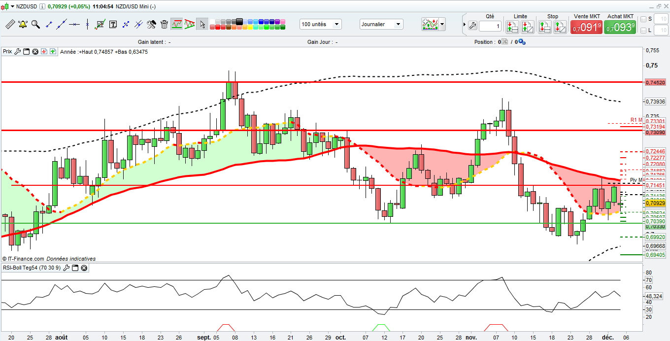Move Prix panel up with green arrow
Screen dimensions: 670x341
click(52, 51)
